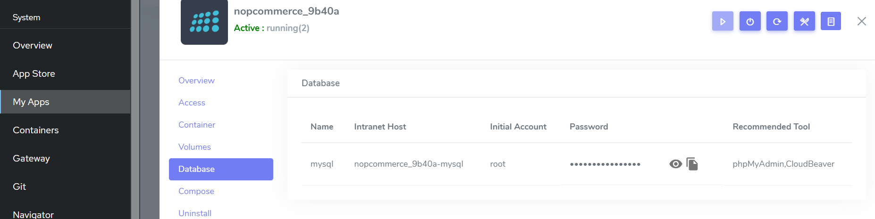This screenshot has width=875, height=219.
Task: Open the Gateway sidebar item
Action: point(31,158)
